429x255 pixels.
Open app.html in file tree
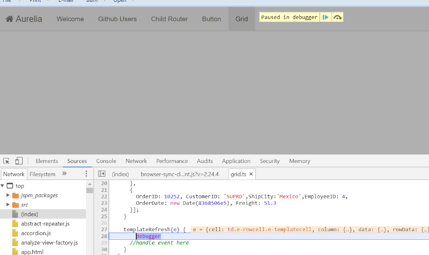32,252
